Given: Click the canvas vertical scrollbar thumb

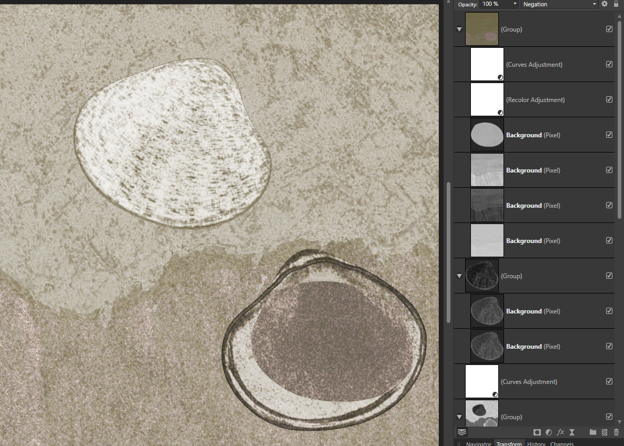Looking at the screenshot, I should coord(448,252).
